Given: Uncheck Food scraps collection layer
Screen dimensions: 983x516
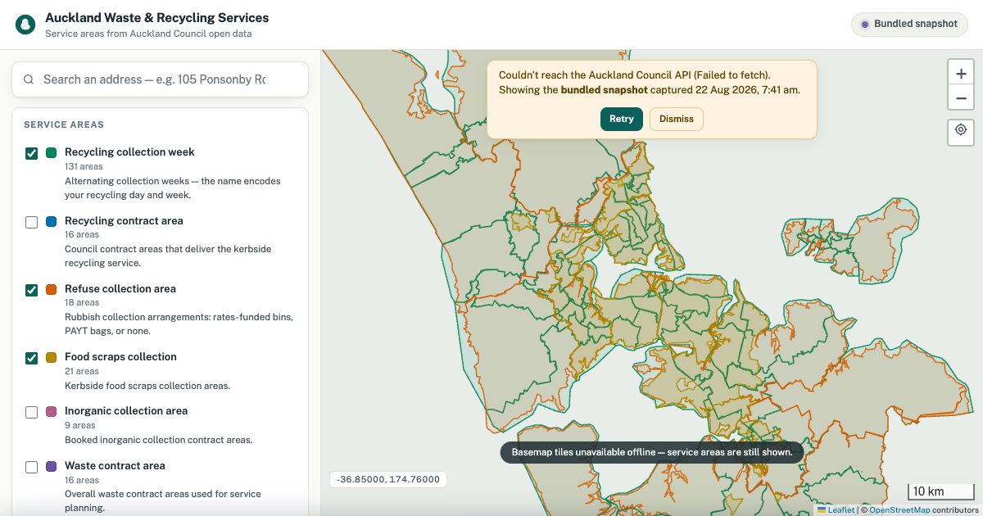Looking at the screenshot, I should 32,358.
